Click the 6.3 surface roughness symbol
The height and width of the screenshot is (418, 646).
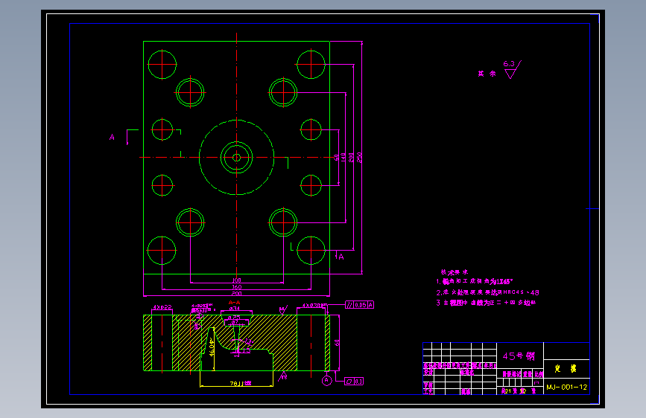(512, 69)
